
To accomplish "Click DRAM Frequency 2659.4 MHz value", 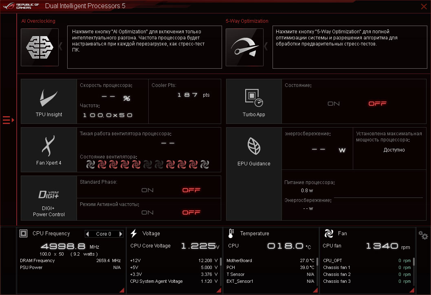I will (108, 260).
